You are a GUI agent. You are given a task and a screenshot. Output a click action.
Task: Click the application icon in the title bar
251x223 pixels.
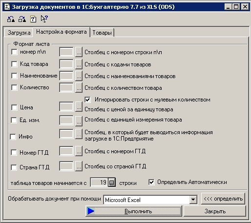pos(7,7)
